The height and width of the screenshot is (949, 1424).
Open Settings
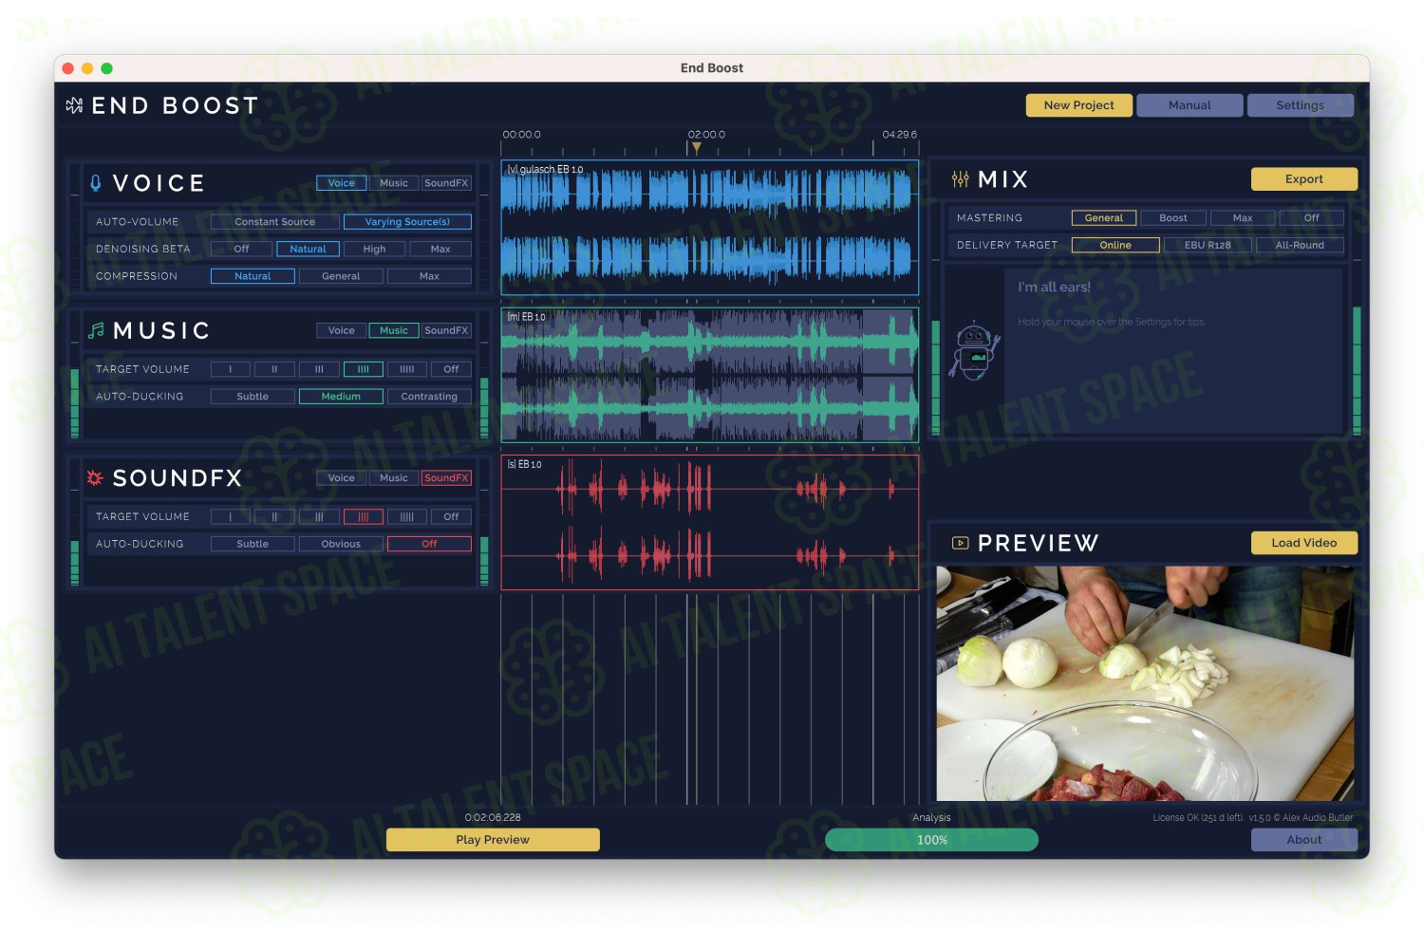(1301, 105)
